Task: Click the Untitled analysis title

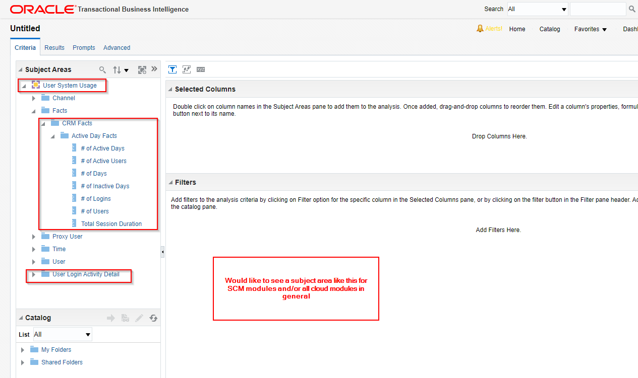Action: [x=25, y=29]
